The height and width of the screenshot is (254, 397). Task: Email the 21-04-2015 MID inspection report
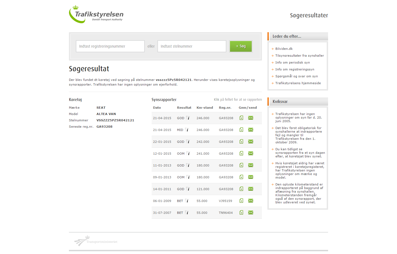click(x=251, y=130)
